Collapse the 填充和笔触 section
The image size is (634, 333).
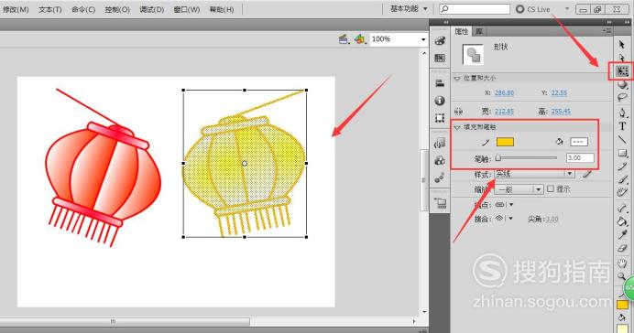(457, 127)
